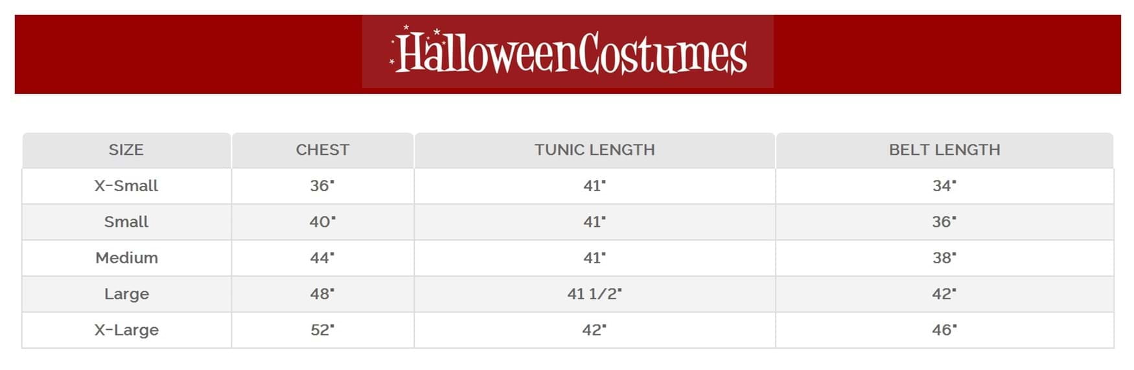Select the X-Large size row label
Image resolution: width=1134 pixels, height=370 pixels.
pyautogui.click(x=126, y=330)
